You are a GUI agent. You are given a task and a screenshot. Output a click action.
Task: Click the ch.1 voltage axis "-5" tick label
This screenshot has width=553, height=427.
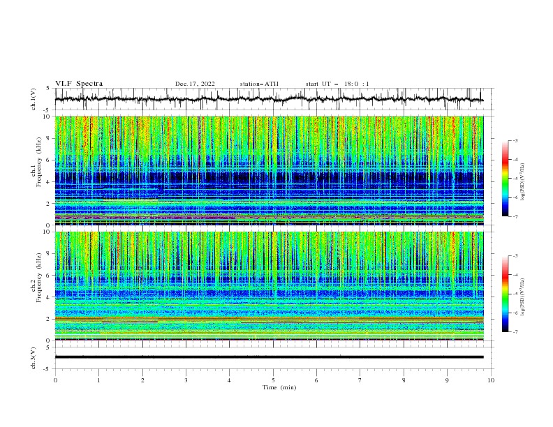47,110
